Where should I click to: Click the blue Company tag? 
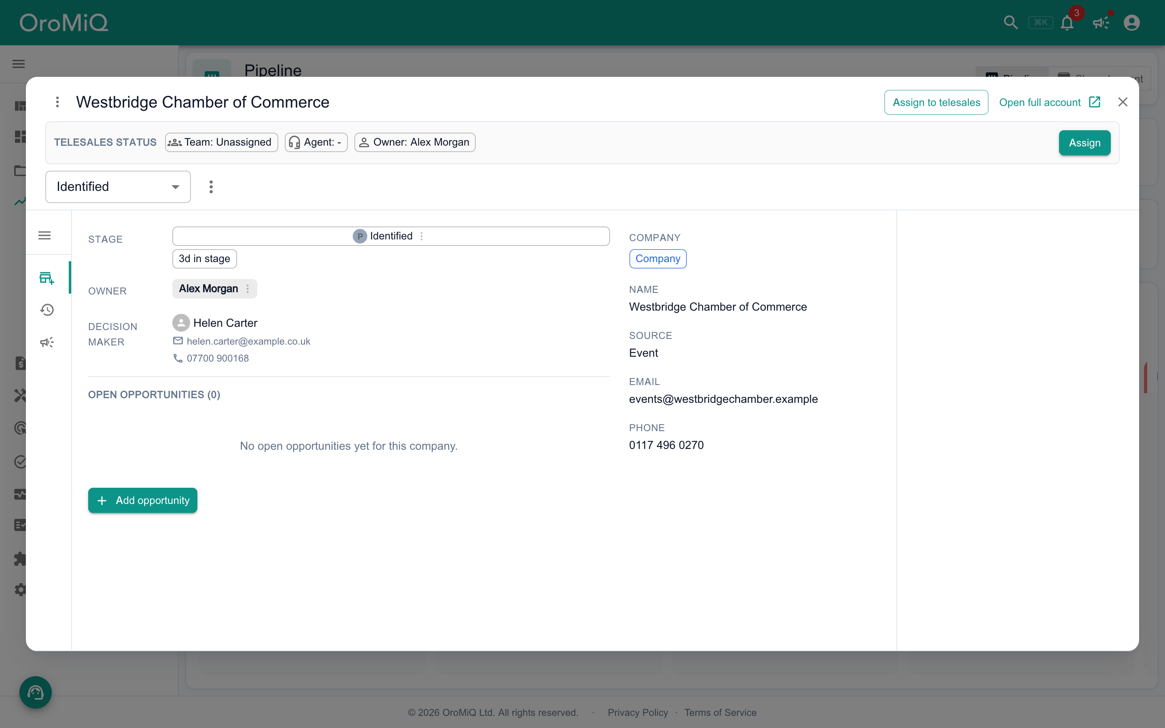658,258
